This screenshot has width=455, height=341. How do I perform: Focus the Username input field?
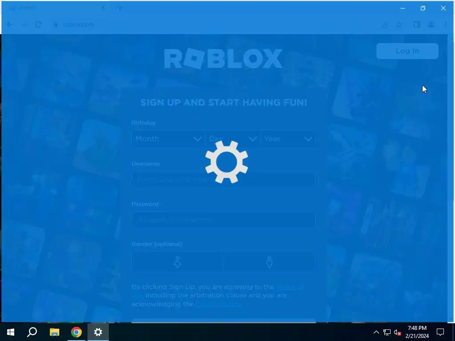coord(224,179)
